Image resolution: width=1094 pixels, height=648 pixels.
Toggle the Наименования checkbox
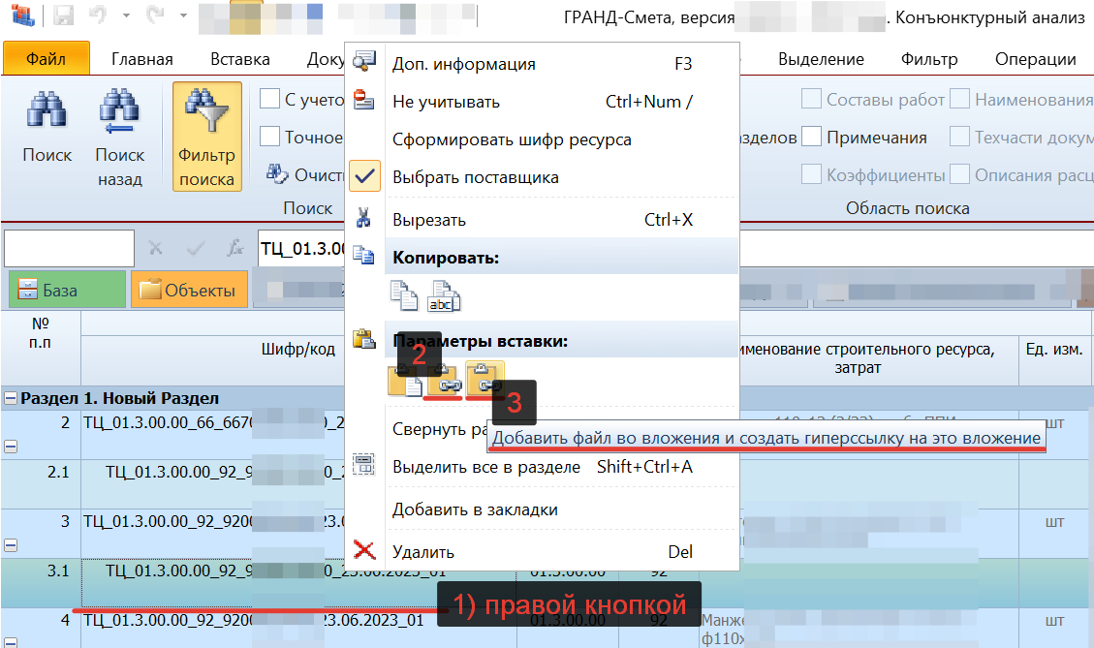[x=959, y=99]
